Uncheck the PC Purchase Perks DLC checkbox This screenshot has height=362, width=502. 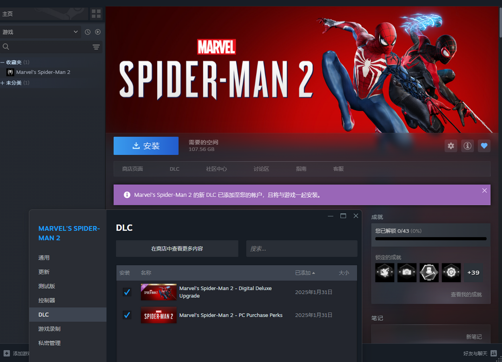(x=127, y=315)
